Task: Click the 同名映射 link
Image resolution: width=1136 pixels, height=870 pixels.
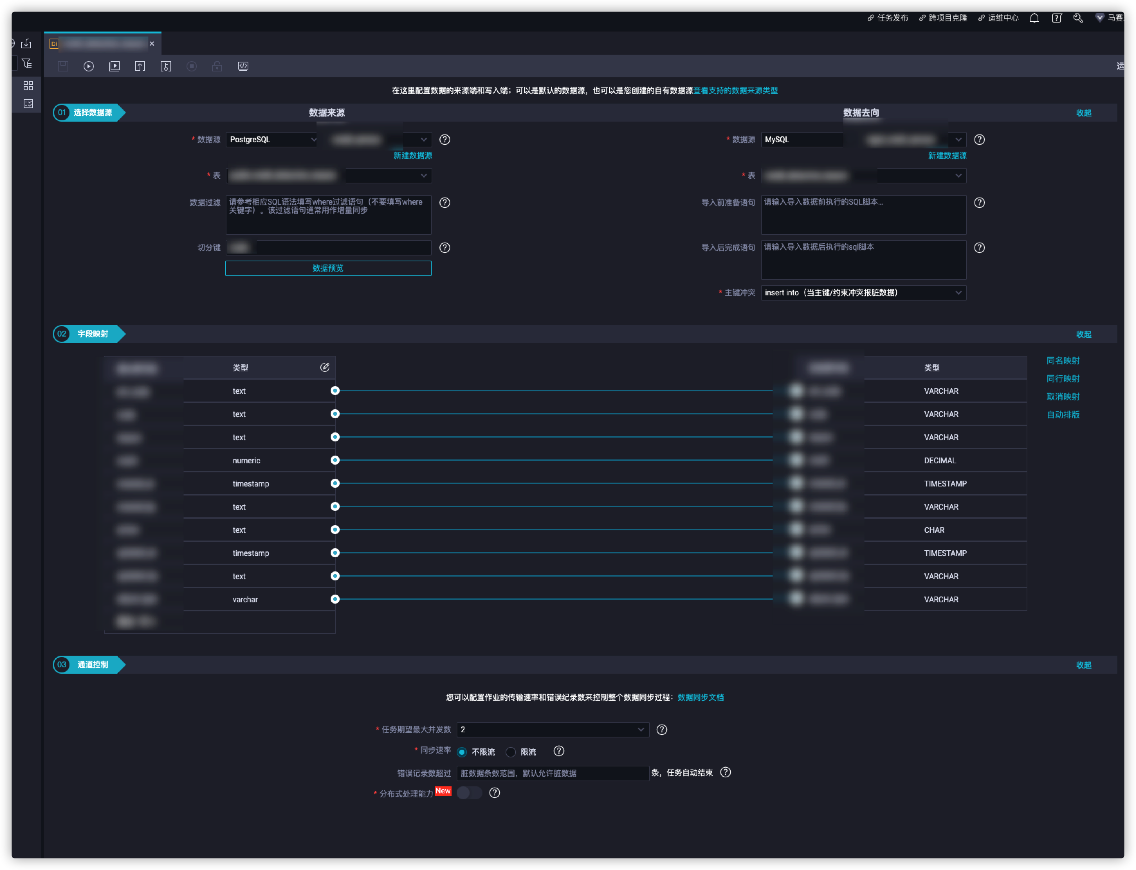Action: (x=1063, y=360)
